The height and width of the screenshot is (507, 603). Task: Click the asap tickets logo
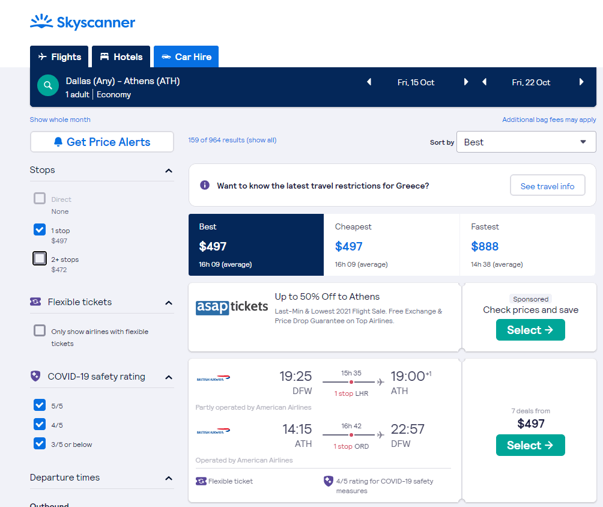coord(231,306)
